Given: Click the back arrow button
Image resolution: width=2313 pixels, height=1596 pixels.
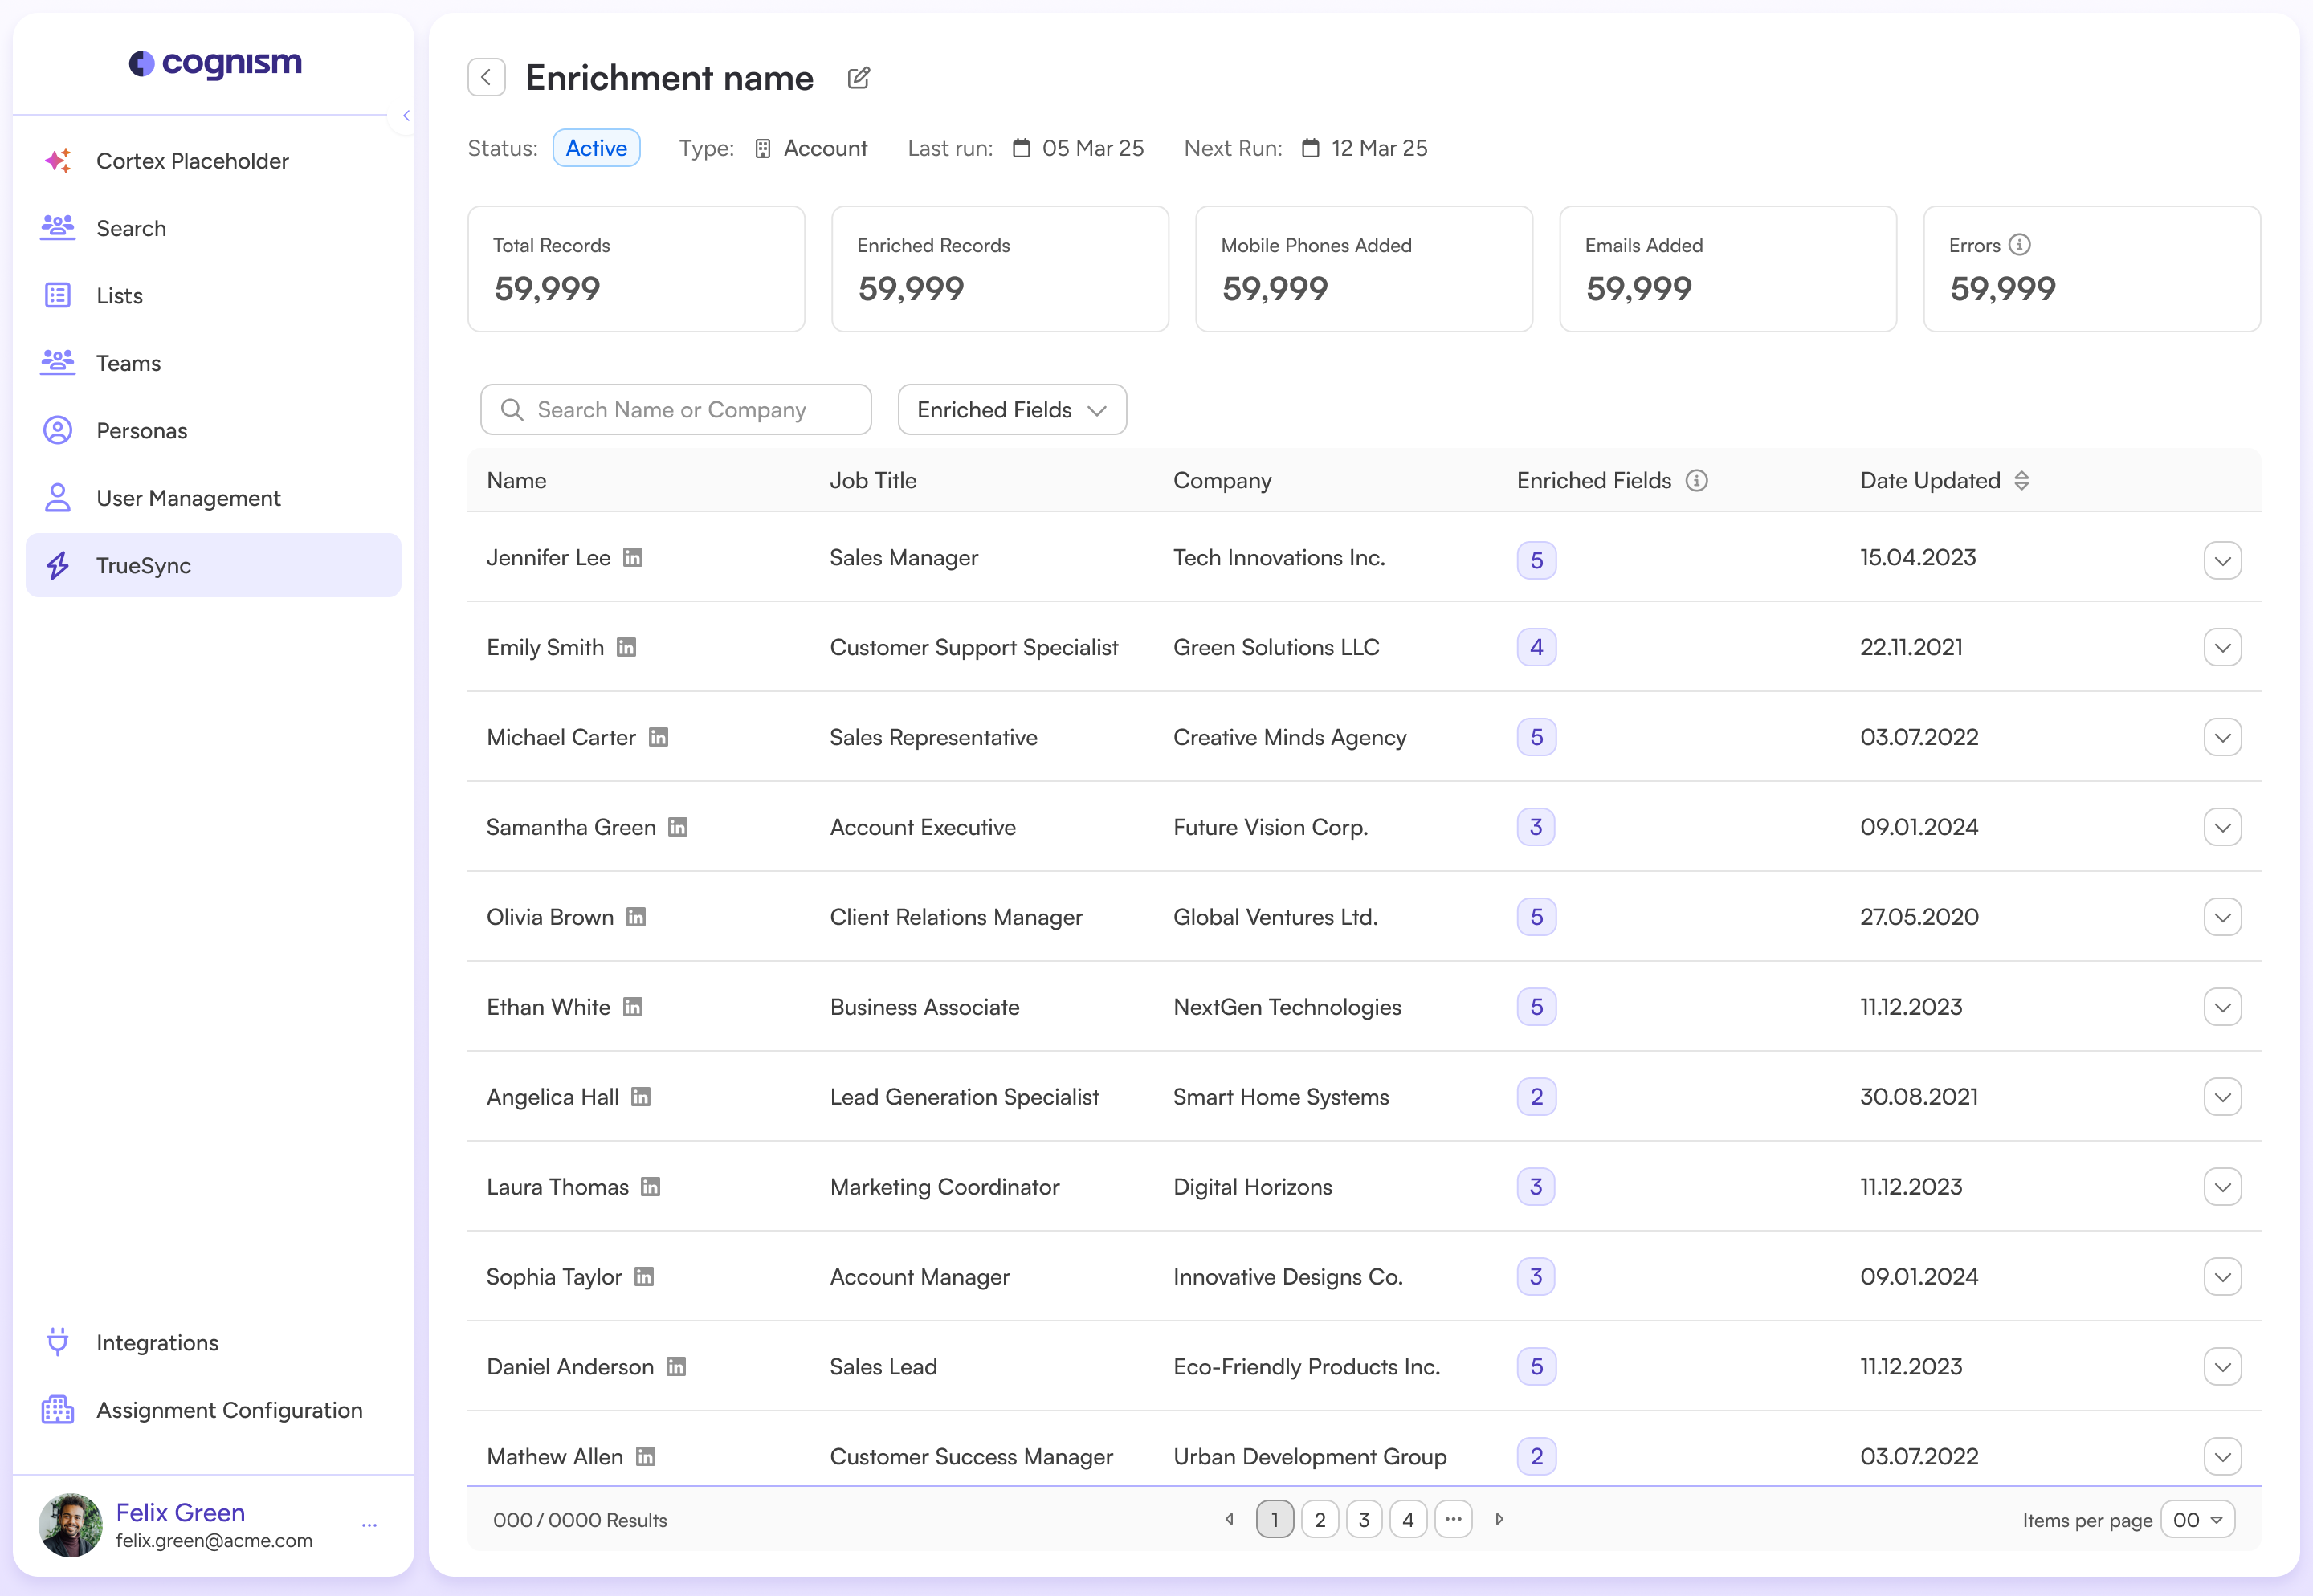Looking at the screenshot, I should pos(486,78).
